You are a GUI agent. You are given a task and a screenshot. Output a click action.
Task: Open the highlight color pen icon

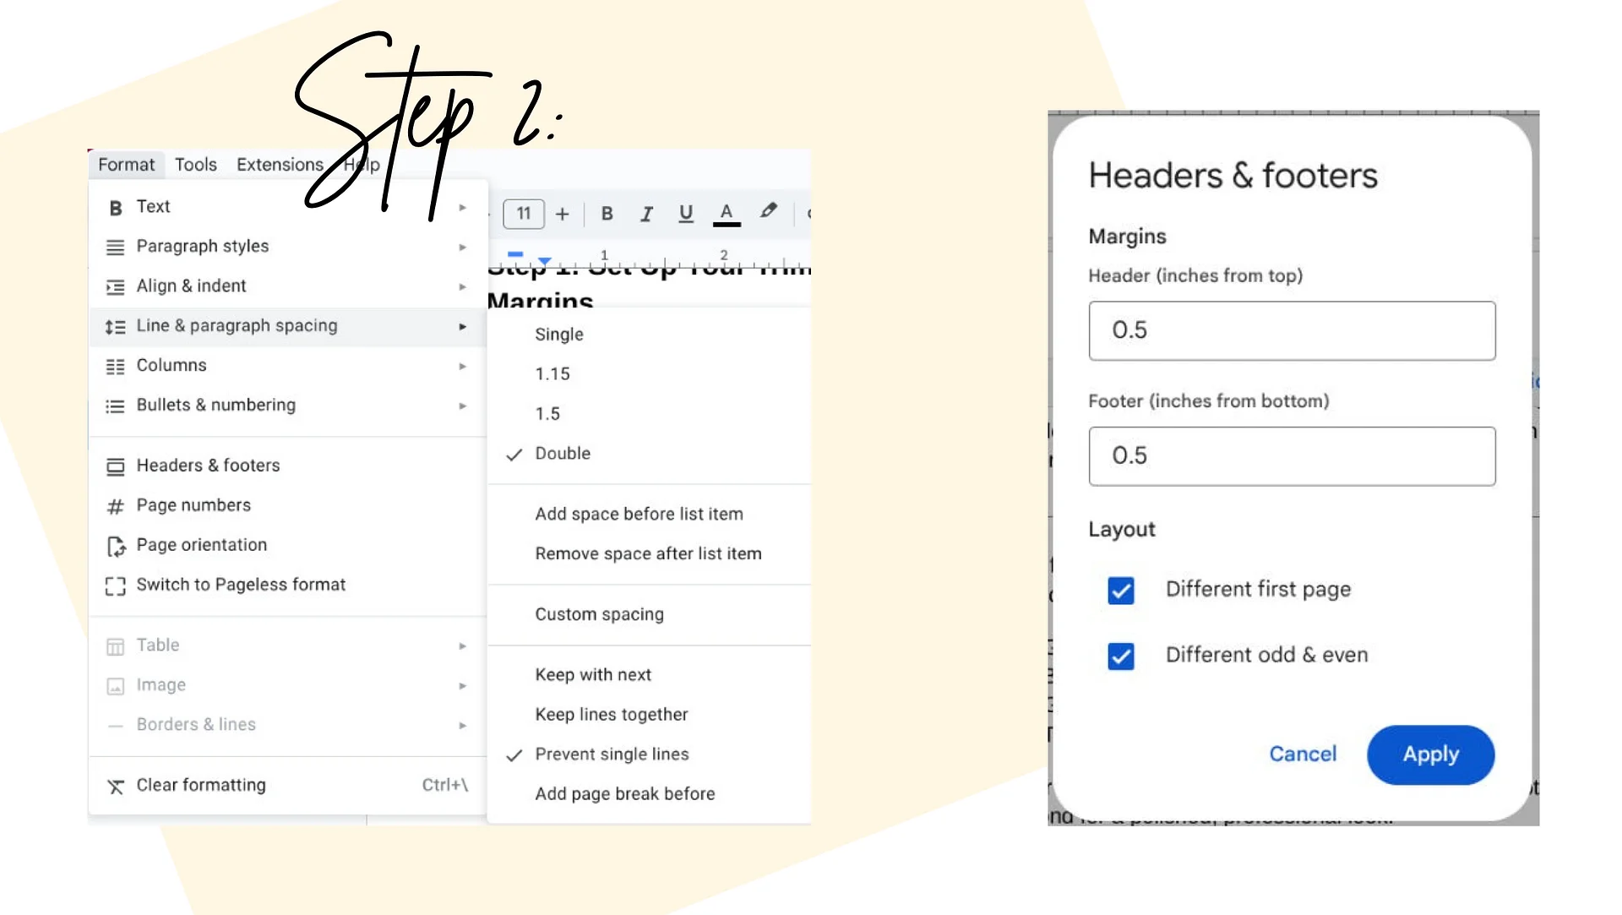click(768, 212)
